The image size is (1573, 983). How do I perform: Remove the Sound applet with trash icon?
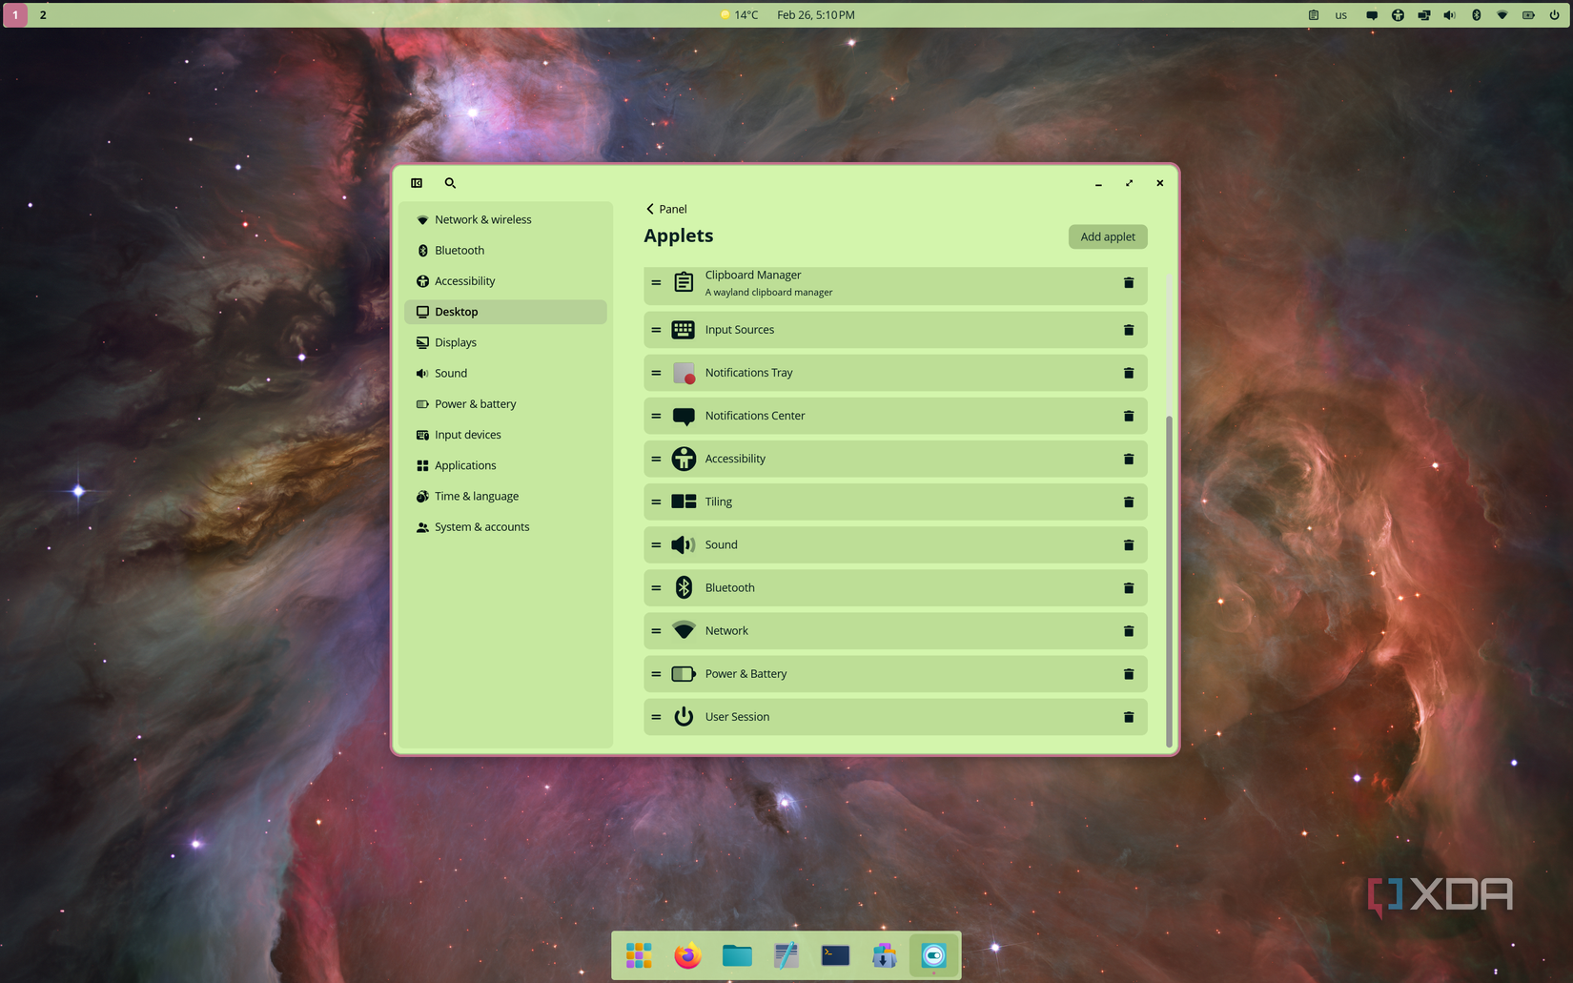(x=1128, y=544)
